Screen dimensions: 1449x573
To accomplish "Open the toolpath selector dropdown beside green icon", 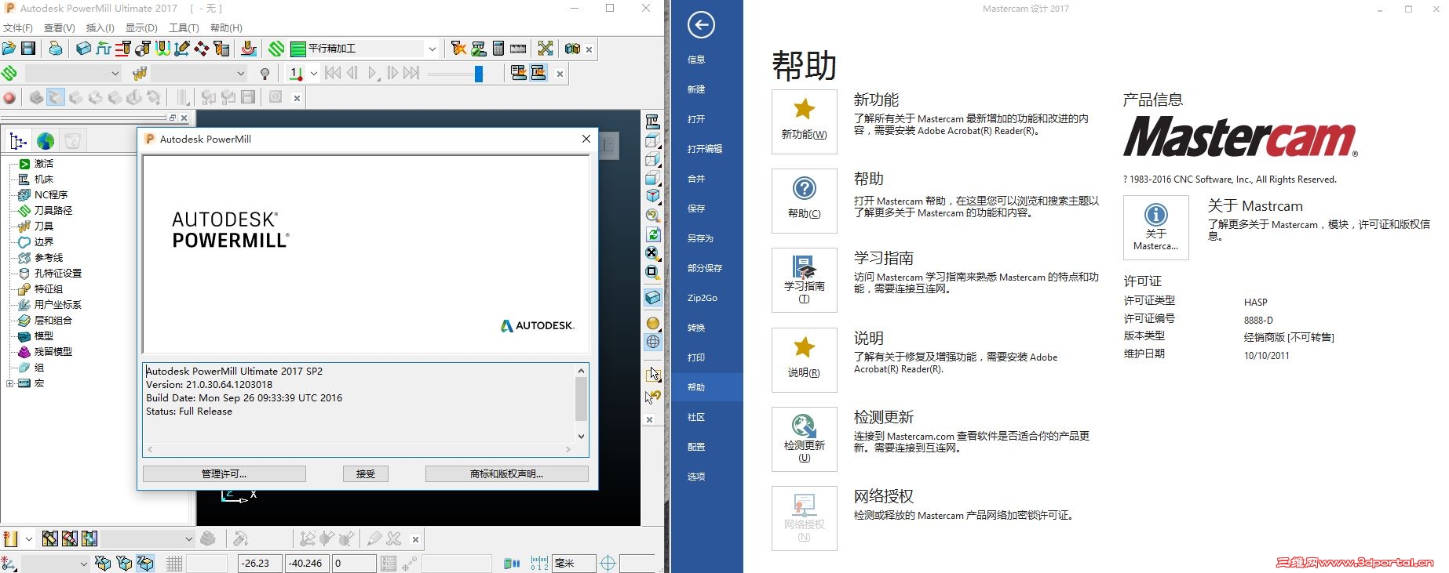I will (115, 74).
